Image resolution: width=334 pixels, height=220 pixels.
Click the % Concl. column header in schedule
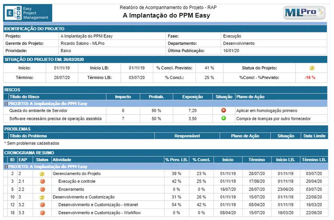pos(201,160)
